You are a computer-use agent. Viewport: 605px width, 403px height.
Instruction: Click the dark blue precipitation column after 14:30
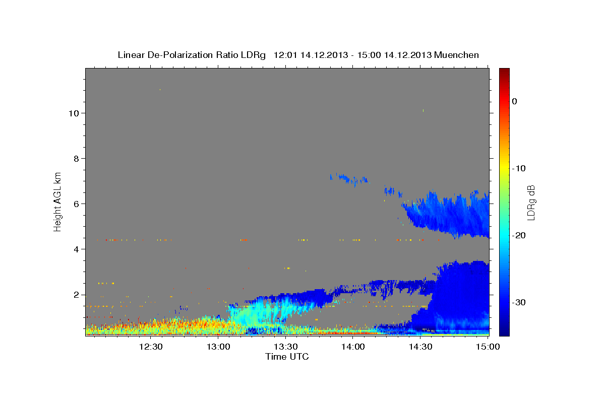pyautogui.click(x=461, y=297)
